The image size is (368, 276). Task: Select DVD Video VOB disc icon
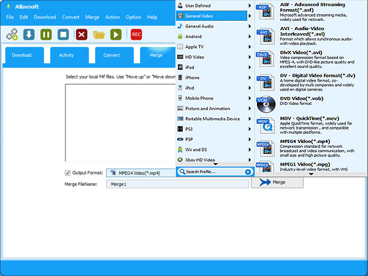(x=266, y=104)
